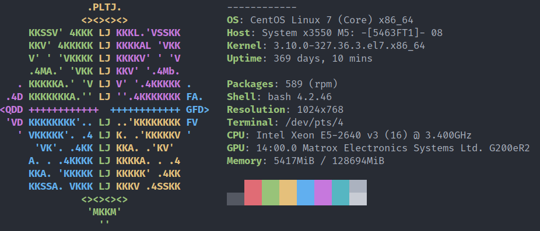Click the Terminal value /dev/pts/4
Viewport: 540px width, 231px height.
pos(314,122)
